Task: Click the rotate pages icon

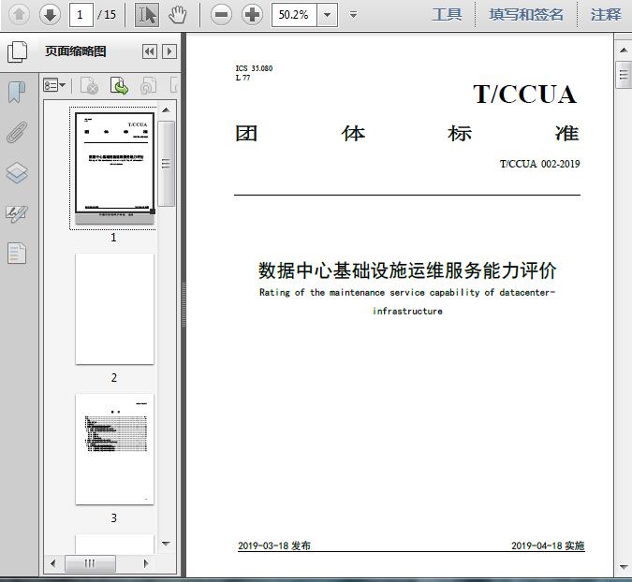Action: coord(148,85)
